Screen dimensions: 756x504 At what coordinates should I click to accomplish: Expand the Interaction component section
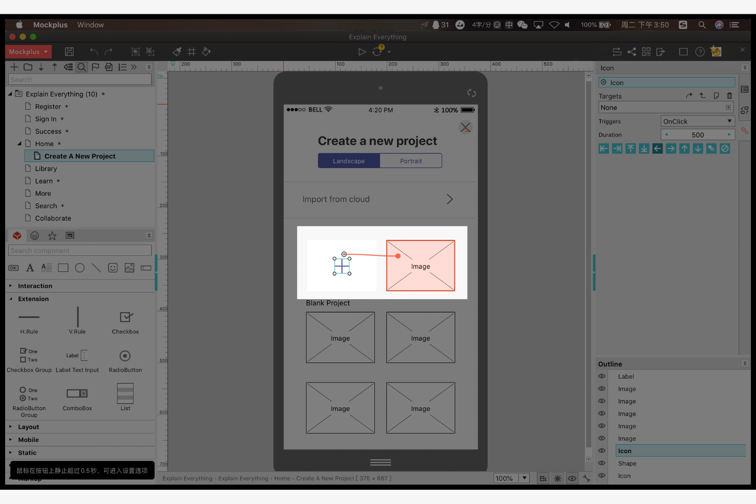pos(10,286)
